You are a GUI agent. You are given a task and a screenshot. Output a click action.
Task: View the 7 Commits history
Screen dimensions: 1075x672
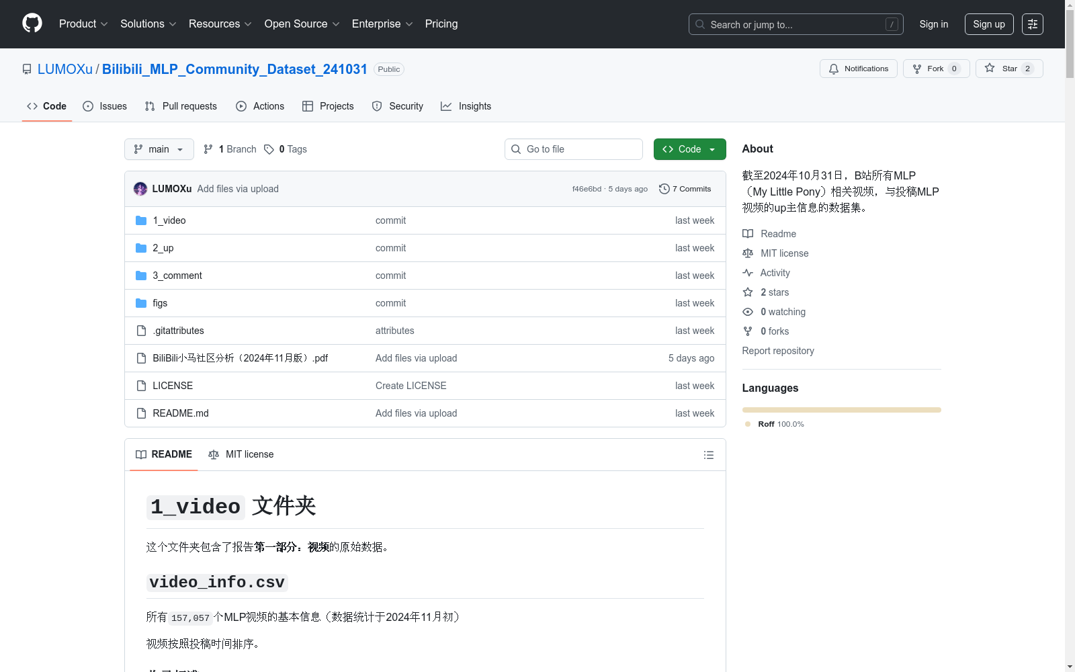(685, 189)
